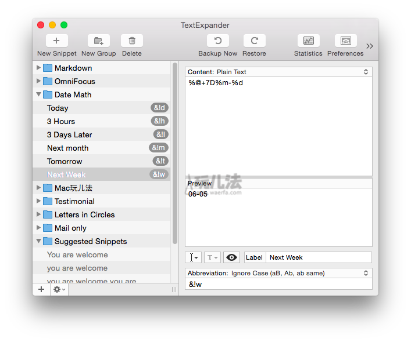Click the Backup Now icon
This screenshot has height=342, width=411.
point(218,41)
